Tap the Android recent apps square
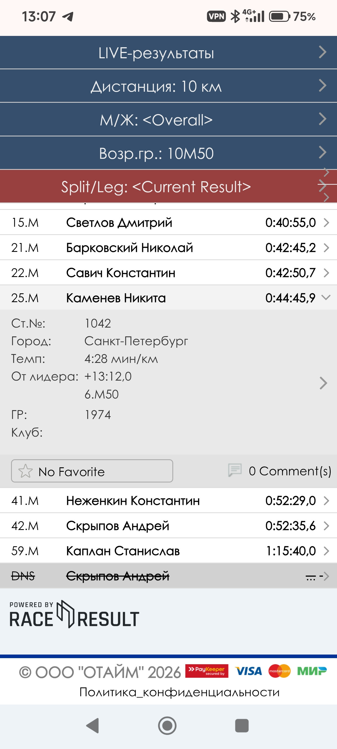Image resolution: width=337 pixels, height=749 pixels. click(x=242, y=726)
